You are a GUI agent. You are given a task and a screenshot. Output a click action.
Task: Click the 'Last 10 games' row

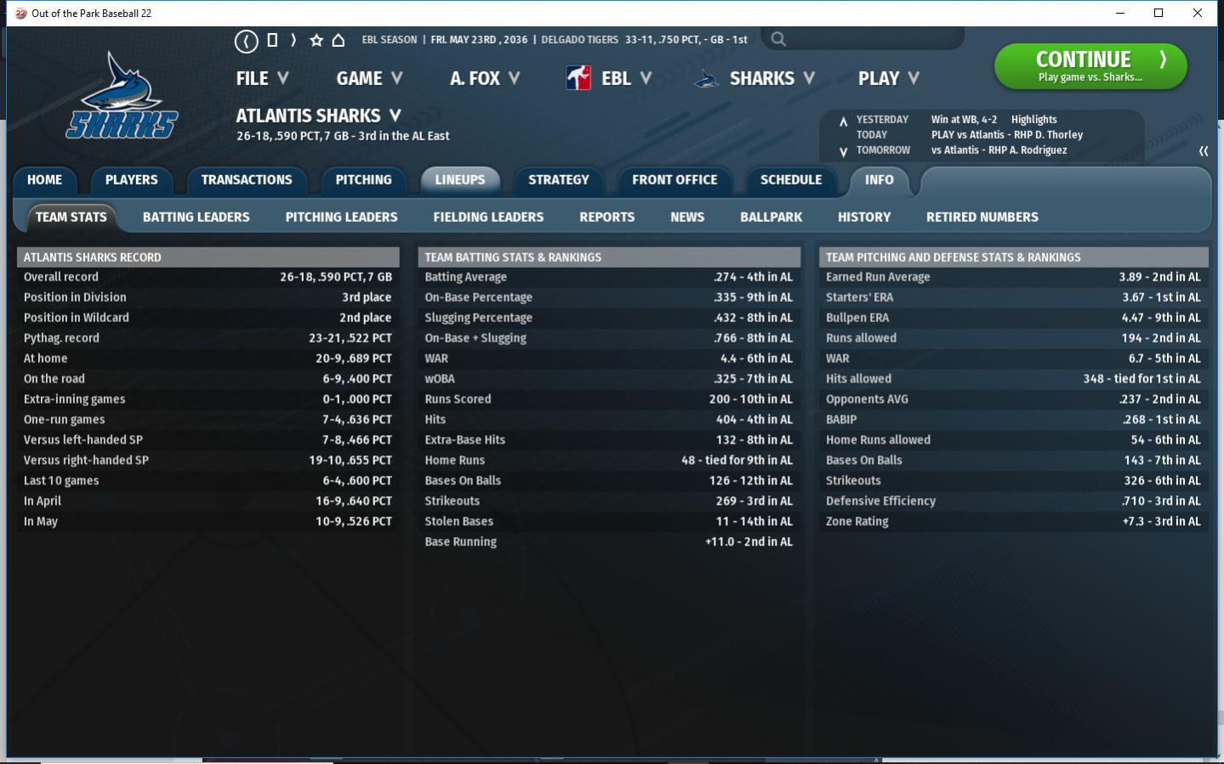coord(208,481)
